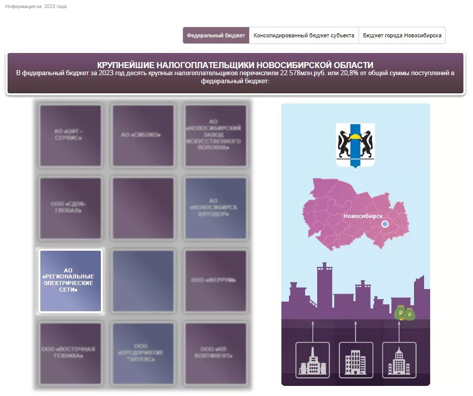Open the АО «СИБЭКО» taxpayer tile
The height and width of the screenshot is (396, 473).
143,136
